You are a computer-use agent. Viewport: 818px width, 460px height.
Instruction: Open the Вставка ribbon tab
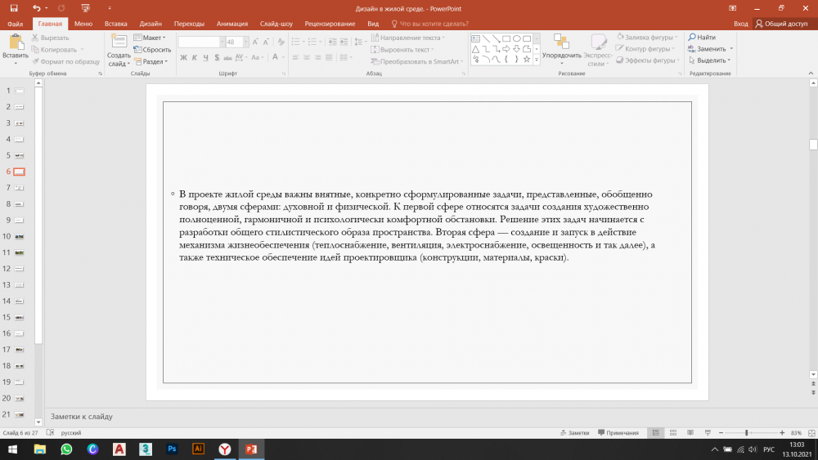(116, 25)
